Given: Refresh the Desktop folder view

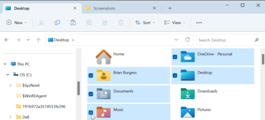Looking at the screenshot, I should [x=188, y=39].
